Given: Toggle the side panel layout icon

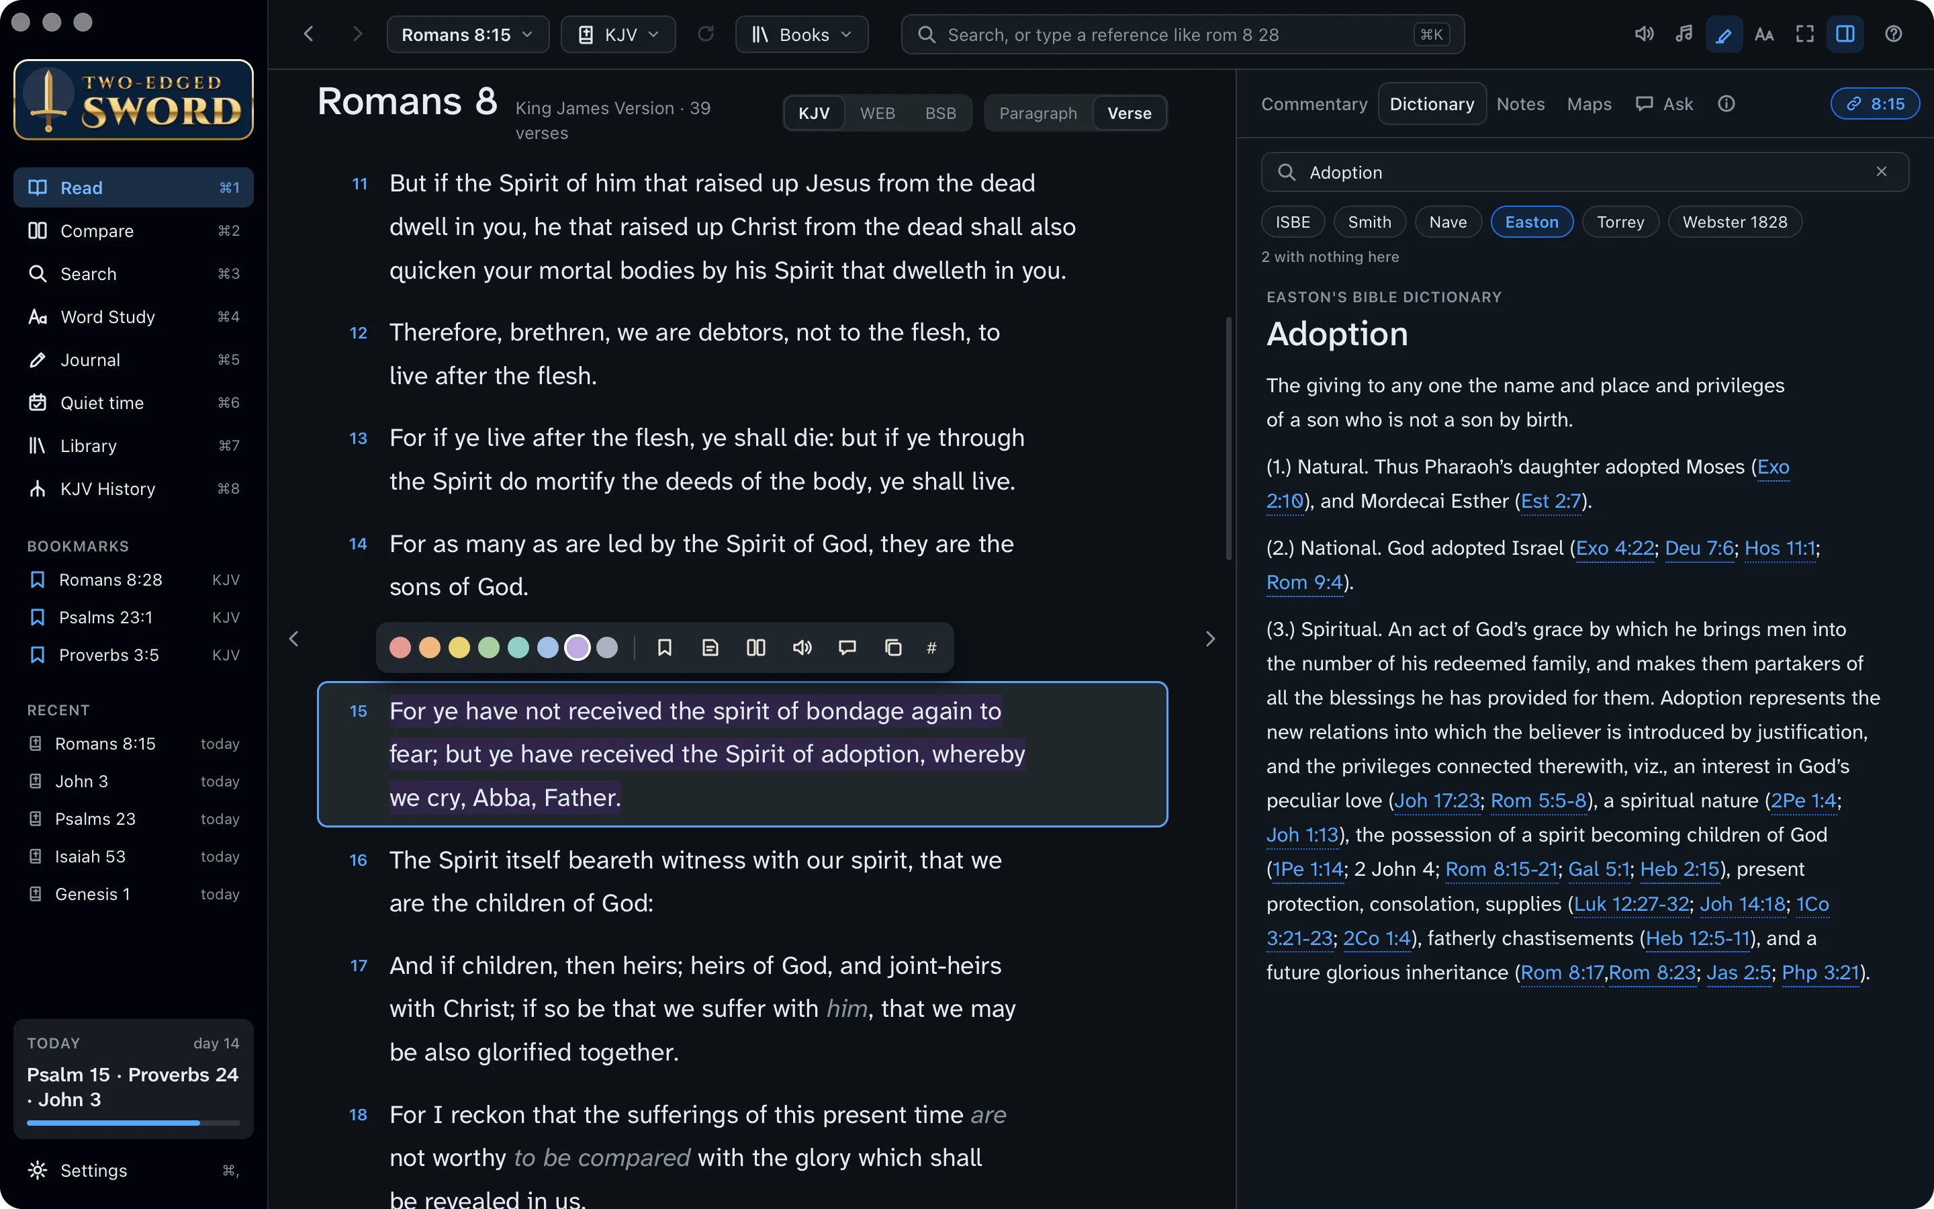Looking at the screenshot, I should pyautogui.click(x=1845, y=34).
